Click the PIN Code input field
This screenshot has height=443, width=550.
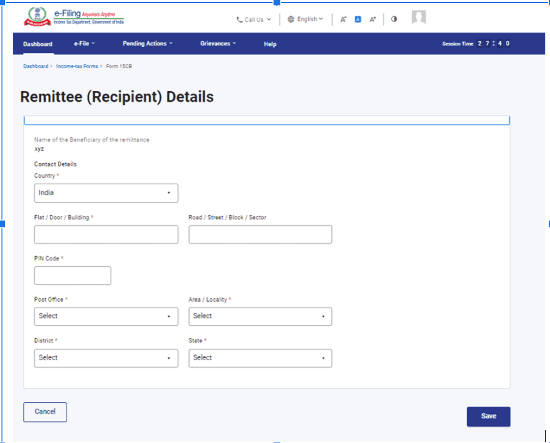72,275
